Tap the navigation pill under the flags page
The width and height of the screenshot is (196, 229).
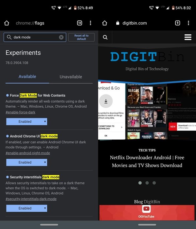tap(49, 225)
